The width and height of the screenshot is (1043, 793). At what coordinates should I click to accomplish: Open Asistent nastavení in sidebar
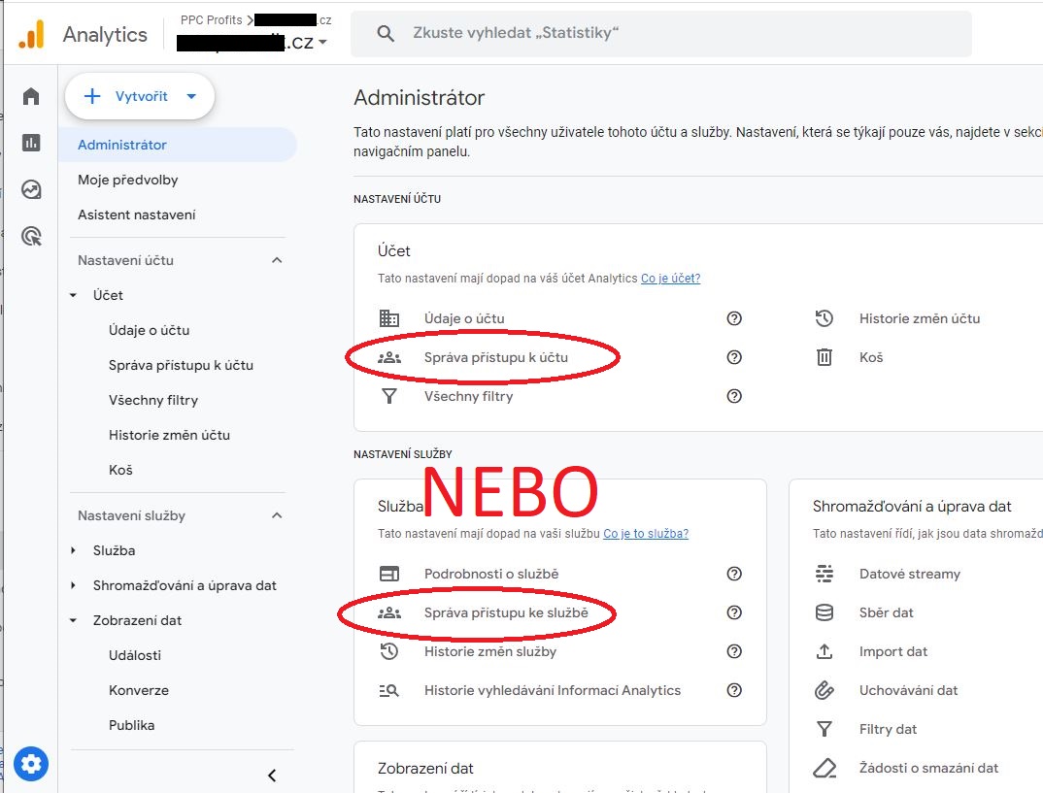coord(136,215)
